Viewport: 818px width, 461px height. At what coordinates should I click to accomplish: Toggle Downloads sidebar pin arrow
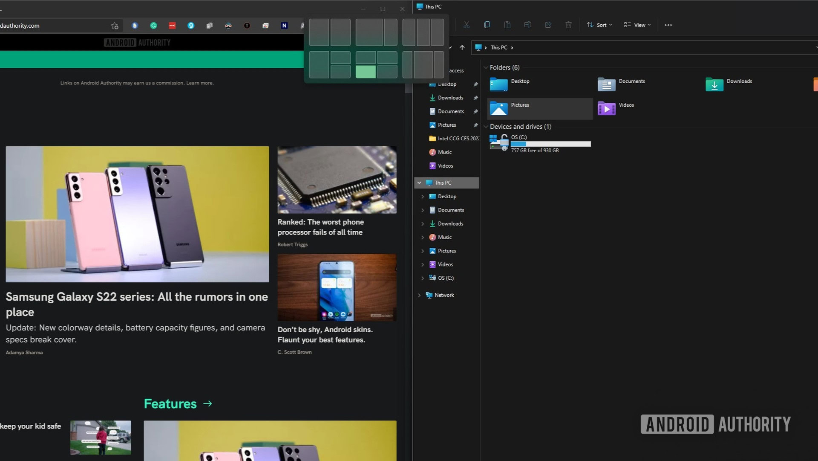pos(475,97)
